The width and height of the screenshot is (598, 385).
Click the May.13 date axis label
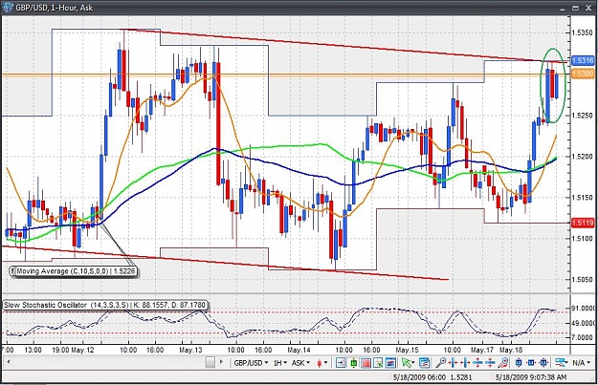tap(191, 350)
